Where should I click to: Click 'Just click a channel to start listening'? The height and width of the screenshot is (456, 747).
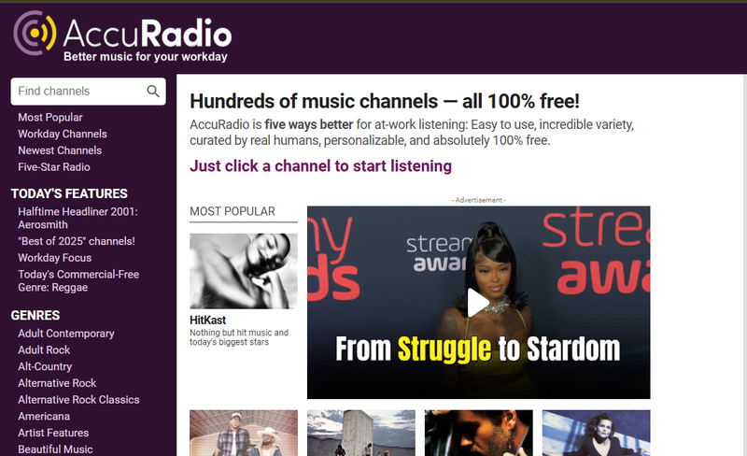(x=320, y=166)
